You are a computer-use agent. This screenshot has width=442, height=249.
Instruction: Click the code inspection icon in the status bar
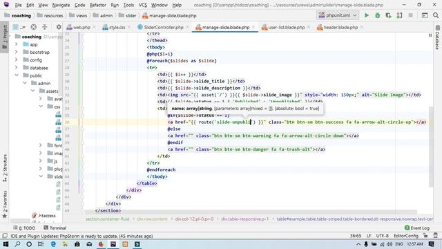436,236
